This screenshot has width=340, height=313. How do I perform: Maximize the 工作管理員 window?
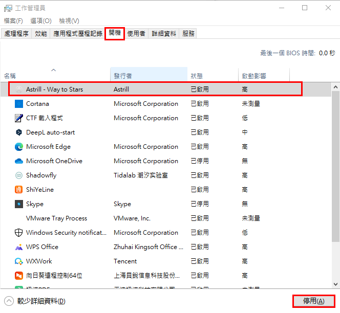pyautogui.click(x=305, y=8)
